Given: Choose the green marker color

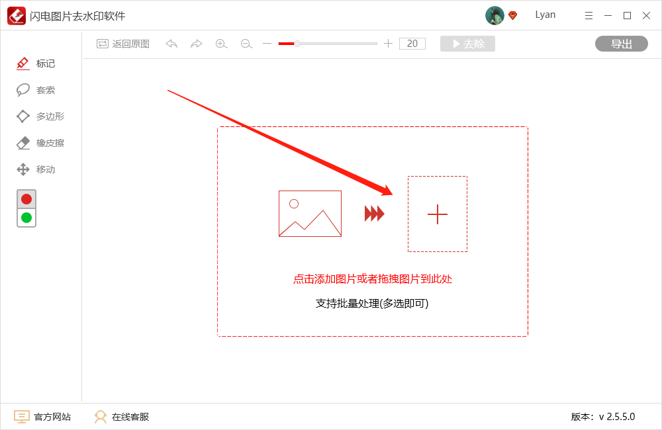Looking at the screenshot, I should [x=26, y=218].
